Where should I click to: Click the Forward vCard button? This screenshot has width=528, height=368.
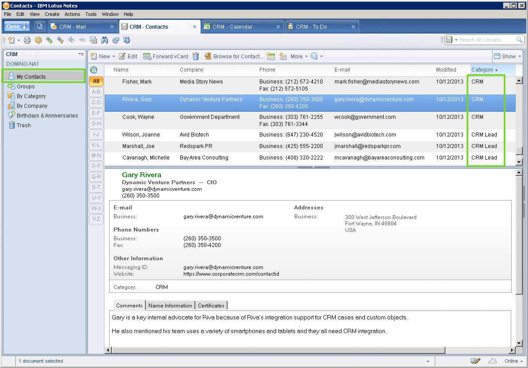click(169, 56)
